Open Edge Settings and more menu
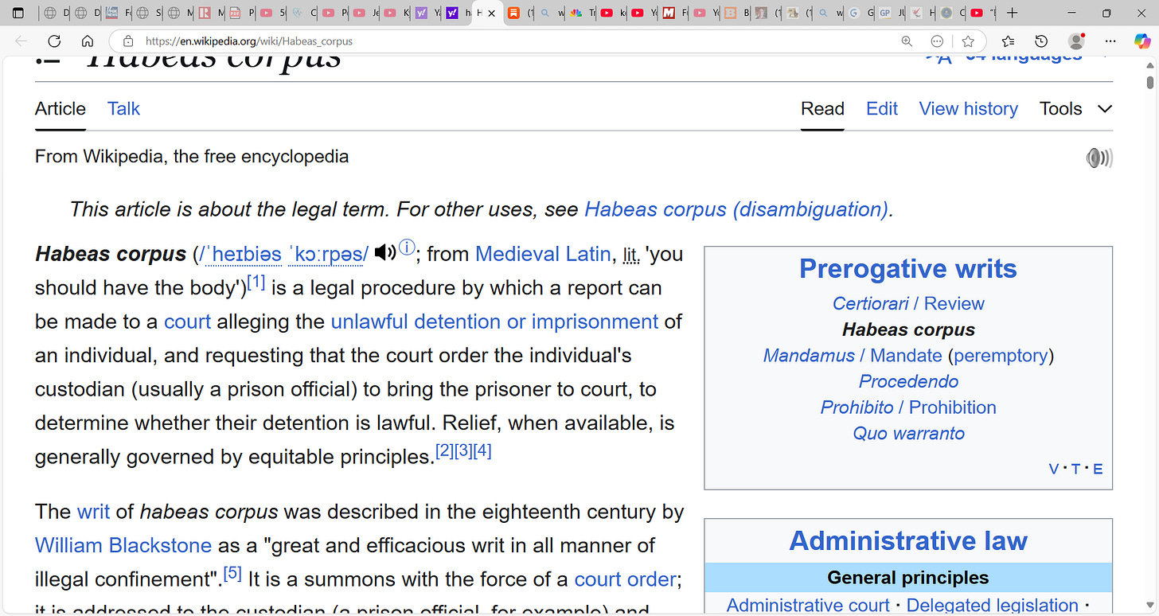Viewport: 1159px width, 616px height. click(1110, 41)
